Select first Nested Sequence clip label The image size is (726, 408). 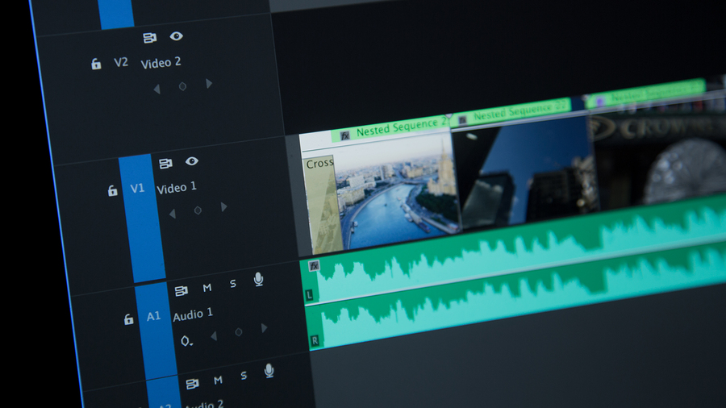click(x=402, y=127)
